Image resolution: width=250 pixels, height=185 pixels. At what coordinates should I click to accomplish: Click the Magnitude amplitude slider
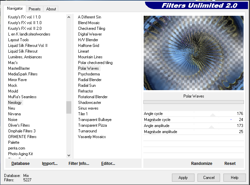pyautogui.click(x=193, y=132)
